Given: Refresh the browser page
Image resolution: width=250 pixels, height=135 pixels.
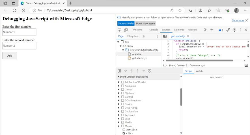Looking at the screenshot, I should pyautogui.click(x=14, y=10).
